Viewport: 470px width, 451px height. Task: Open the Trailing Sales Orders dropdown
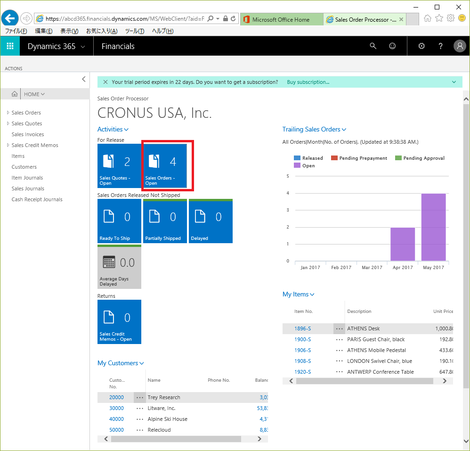click(x=314, y=129)
